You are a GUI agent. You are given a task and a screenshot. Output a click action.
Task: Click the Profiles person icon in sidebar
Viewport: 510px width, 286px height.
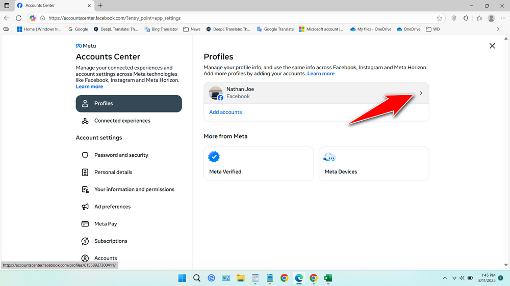(x=85, y=103)
